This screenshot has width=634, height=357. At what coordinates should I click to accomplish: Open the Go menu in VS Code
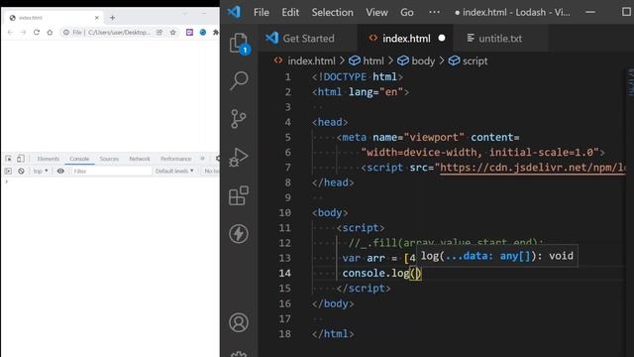(407, 12)
